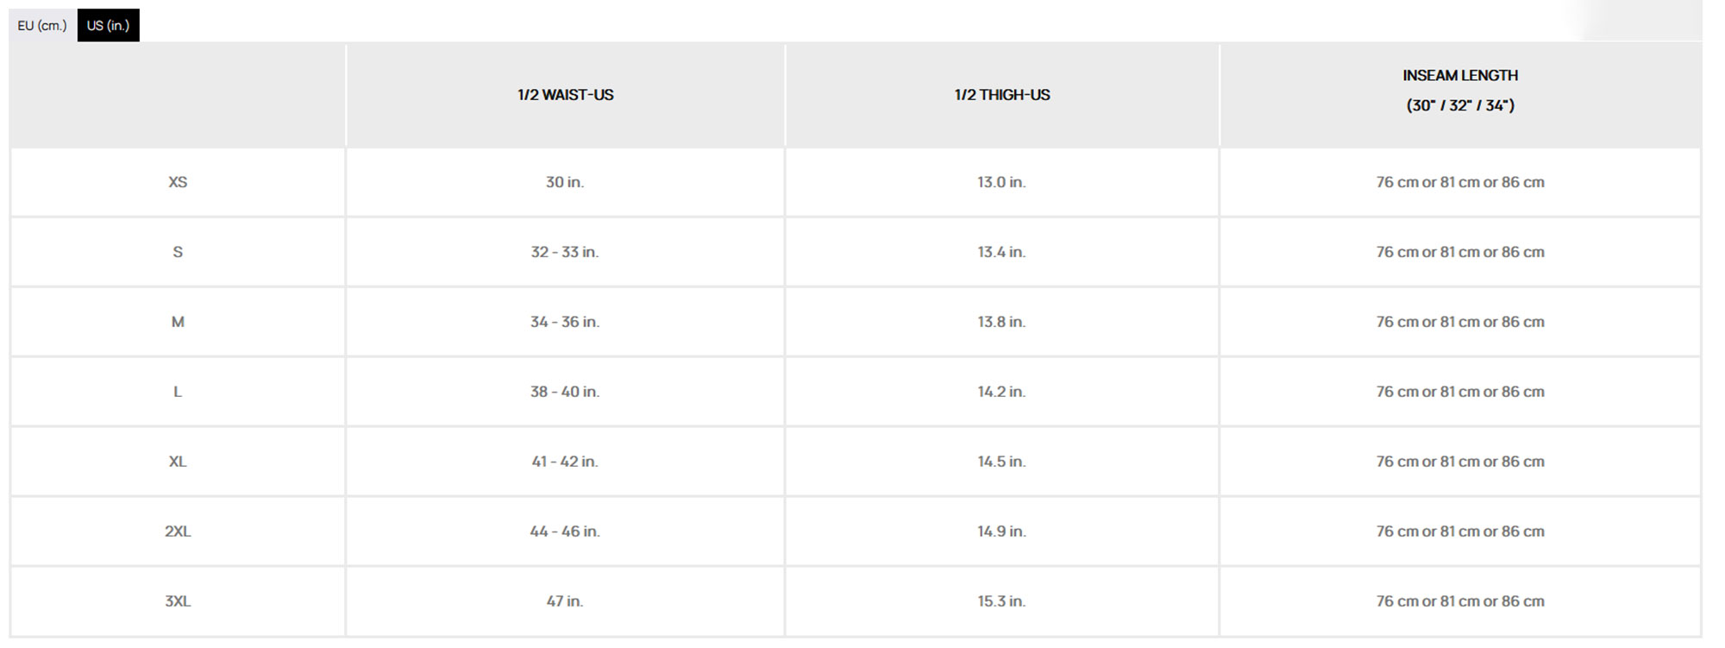Click the 1/2 THIGH-US column header
The width and height of the screenshot is (1725, 648).
point(1001,95)
